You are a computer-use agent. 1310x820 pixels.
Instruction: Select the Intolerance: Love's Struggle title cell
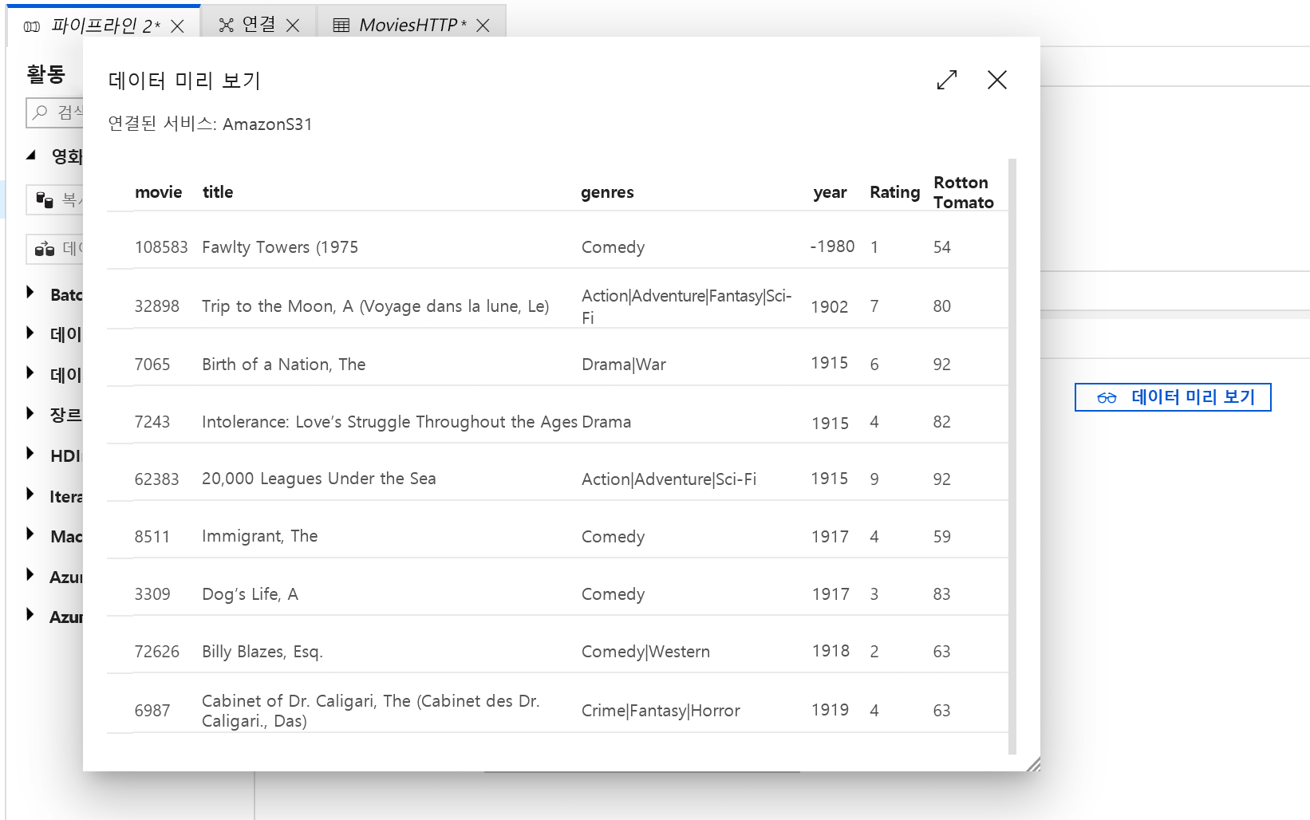[389, 422]
